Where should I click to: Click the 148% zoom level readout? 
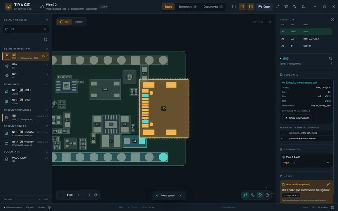pos(69,195)
